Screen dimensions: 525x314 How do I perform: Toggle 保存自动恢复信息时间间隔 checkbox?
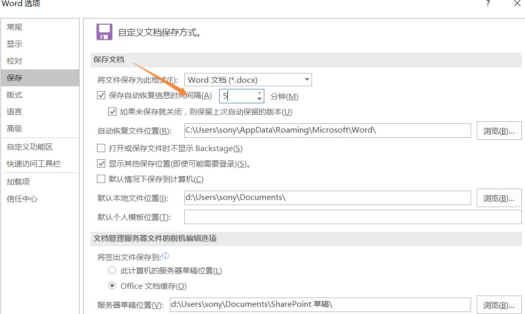101,95
